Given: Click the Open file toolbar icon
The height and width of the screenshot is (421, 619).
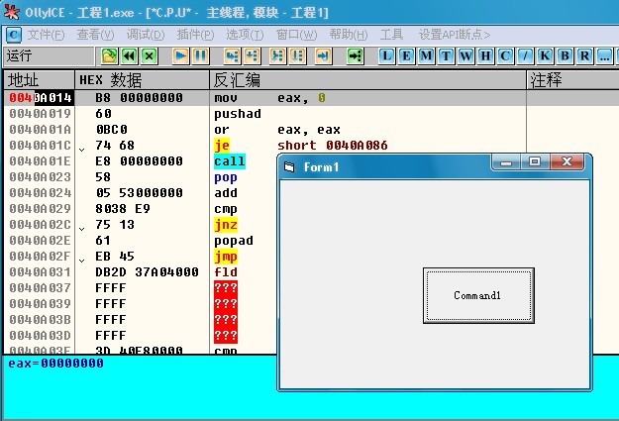Looking at the screenshot, I should point(109,55).
